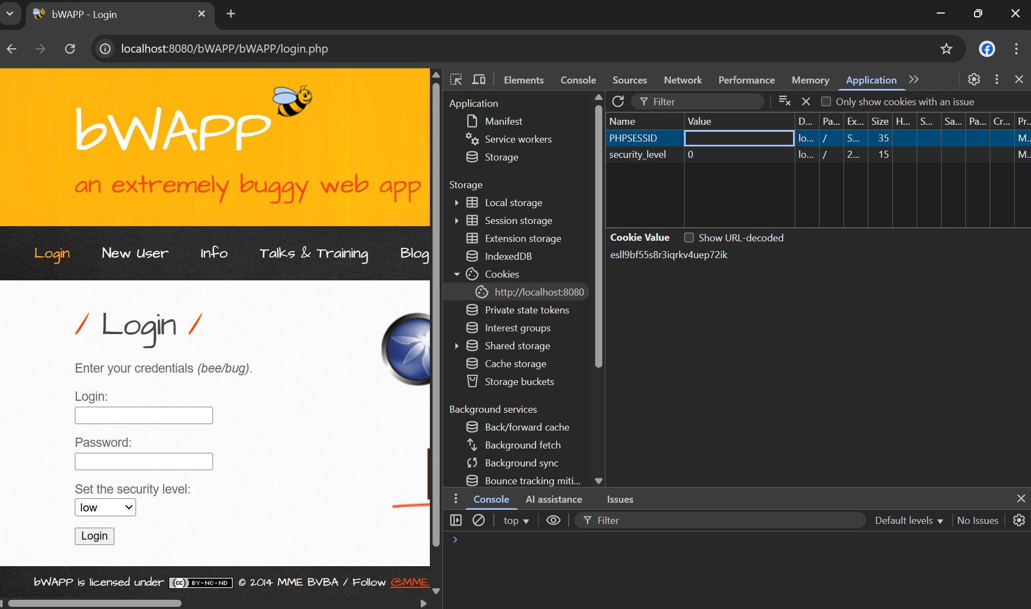Collapse the Cookies tree section
The height and width of the screenshot is (609, 1031).
456,274
